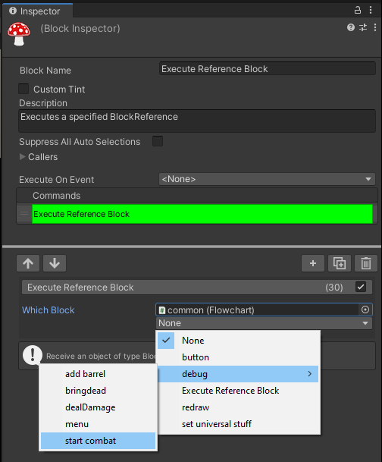Open the component preset sliders icon
The width and height of the screenshot is (382, 462).
pos(363,27)
